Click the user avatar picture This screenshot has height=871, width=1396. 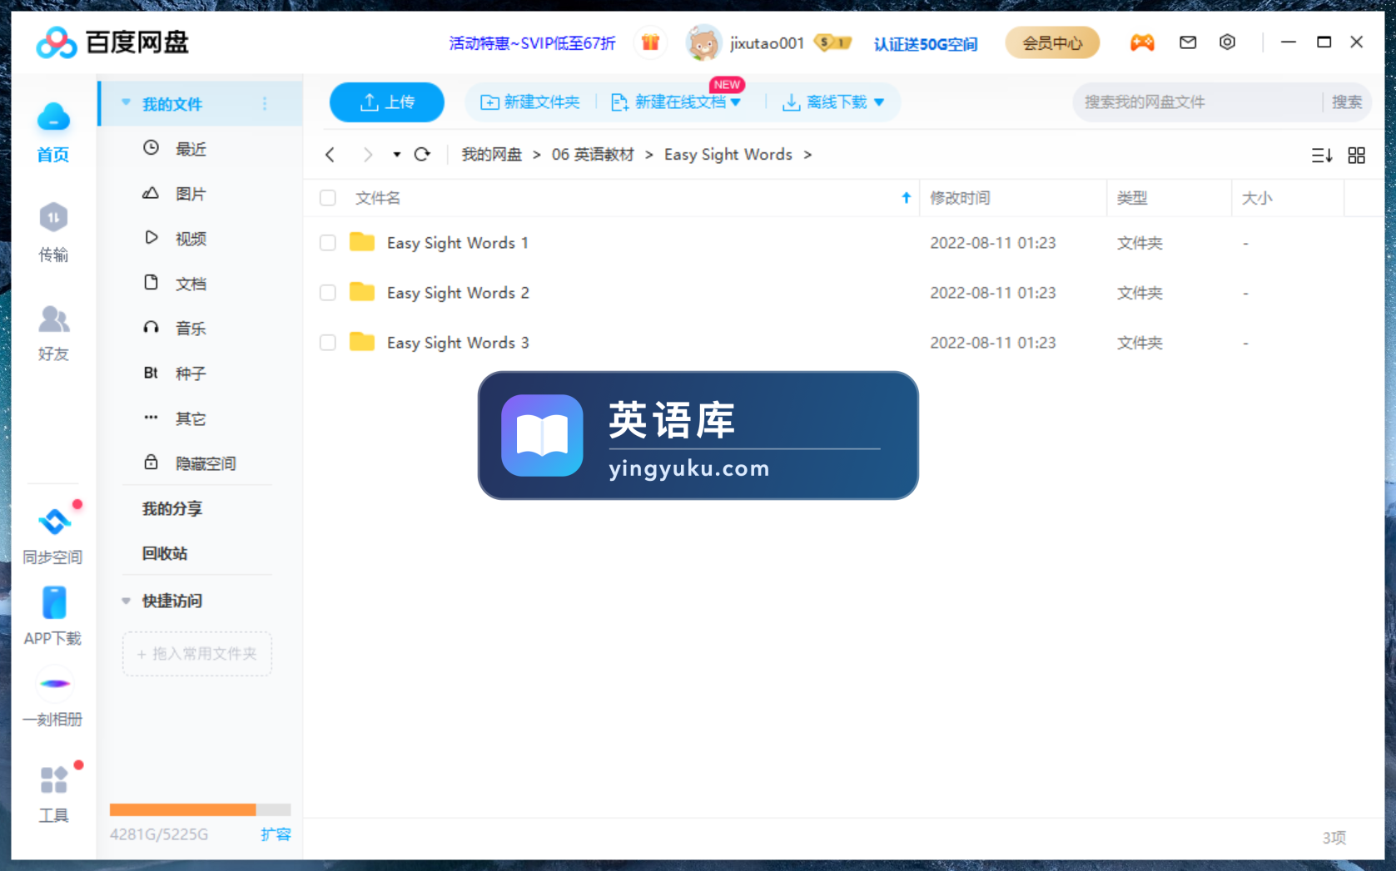coord(703,42)
